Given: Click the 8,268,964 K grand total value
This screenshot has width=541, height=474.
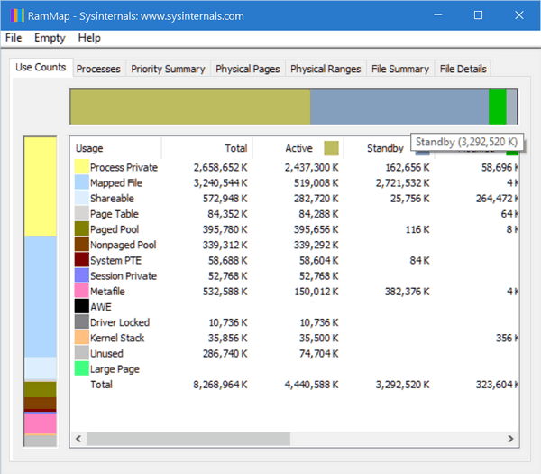Looking at the screenshot, I should click(220, 385).
